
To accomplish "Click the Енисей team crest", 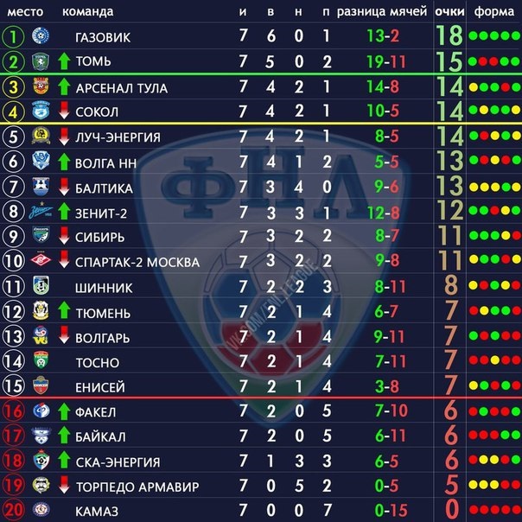I will 41,385.
